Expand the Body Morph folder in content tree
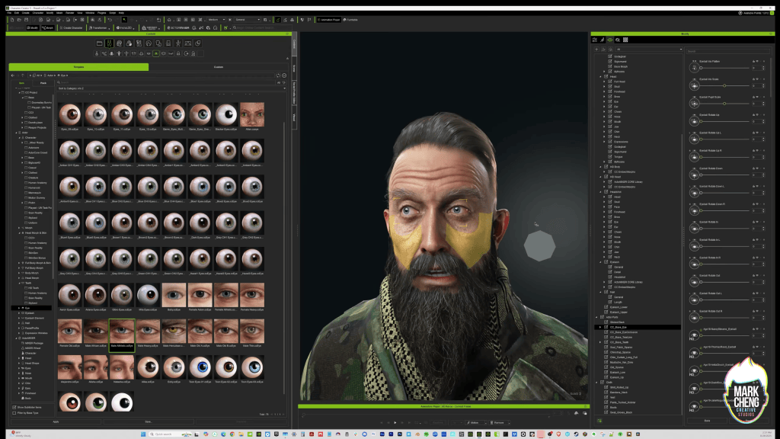Image resolution: width=780 pixels, height=439 pixels. [x=19, y=273]
